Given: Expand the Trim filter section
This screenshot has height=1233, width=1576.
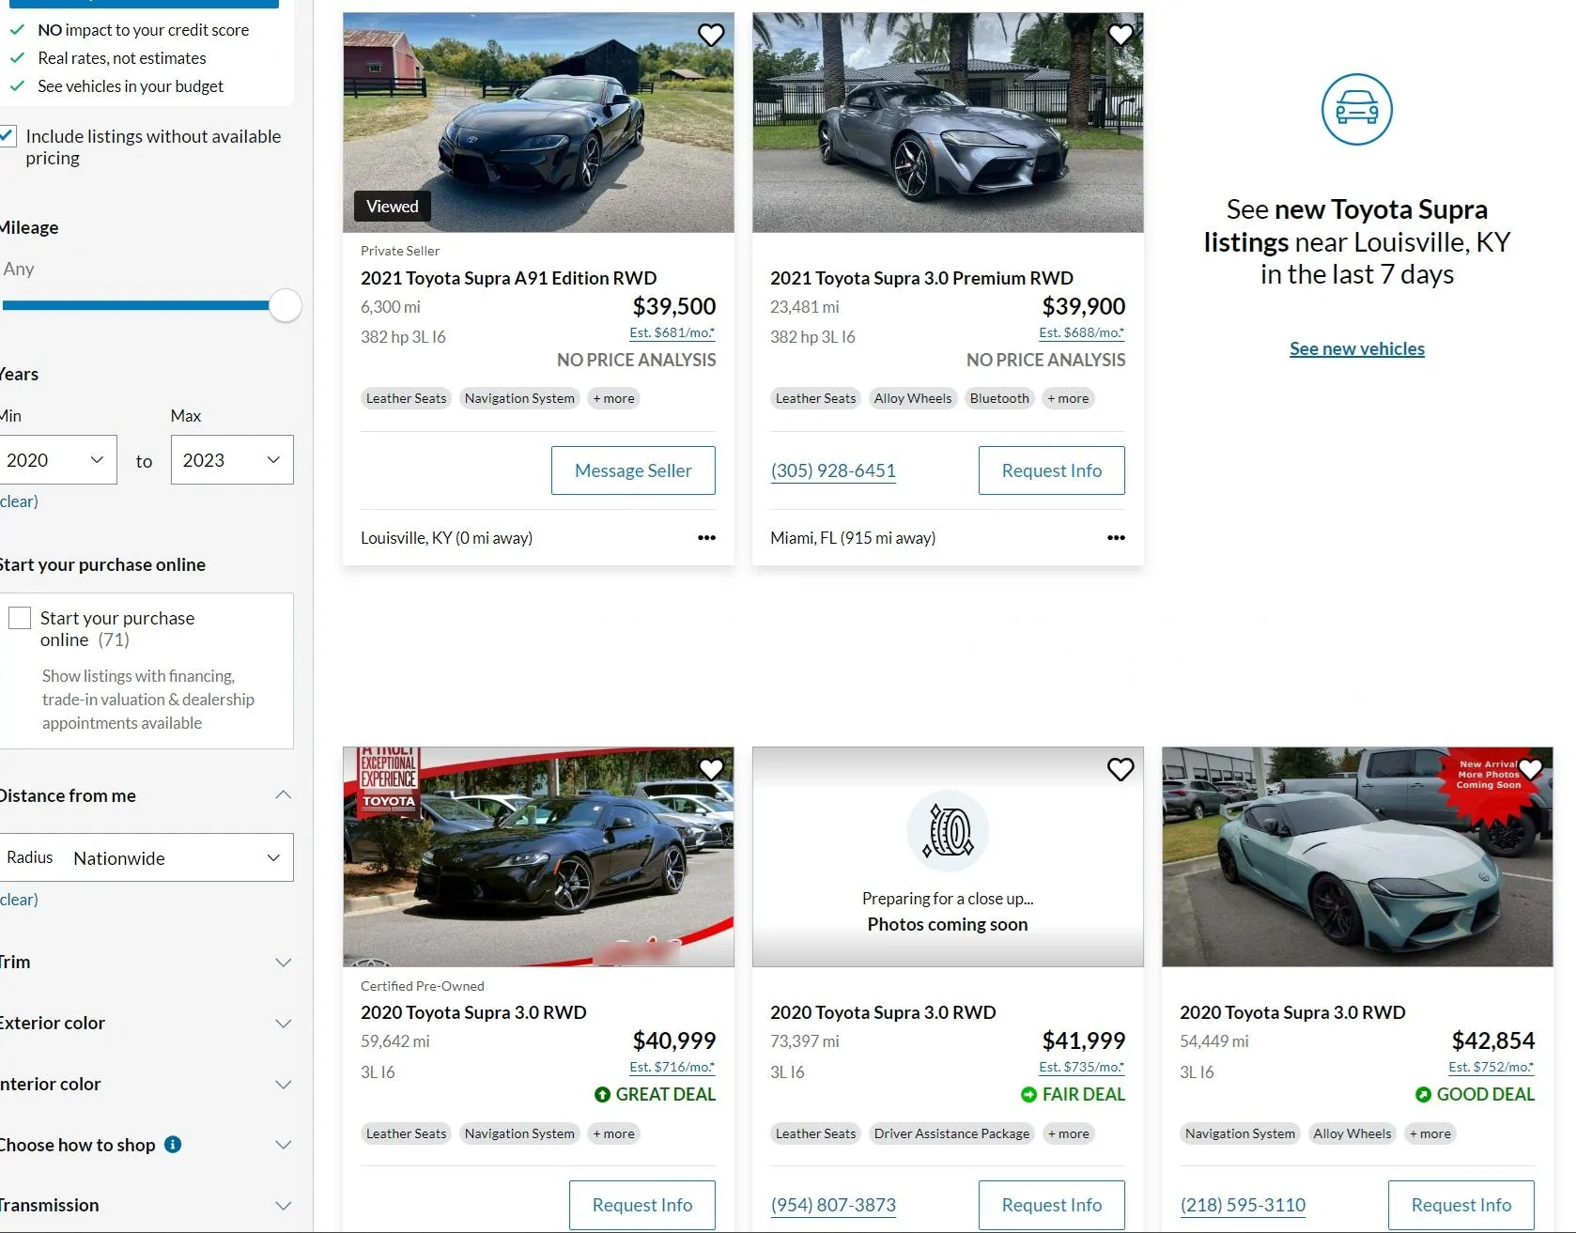Looking at the screenshot, I should click(x=283, y=963).
